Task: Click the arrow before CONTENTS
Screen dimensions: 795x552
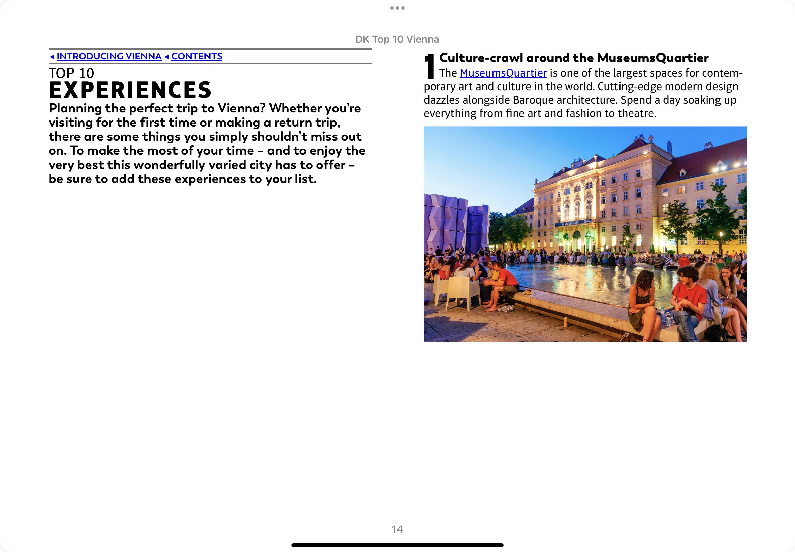Action: pyautogui.click(x=167, y=56)
